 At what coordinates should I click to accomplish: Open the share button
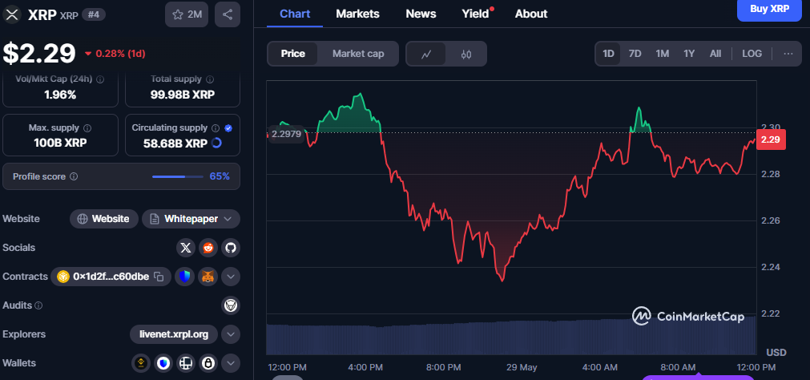[228, 14]
